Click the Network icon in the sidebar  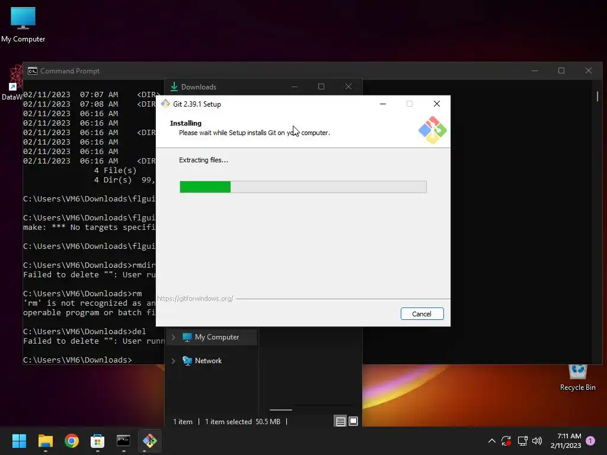[x=187, y=361]
